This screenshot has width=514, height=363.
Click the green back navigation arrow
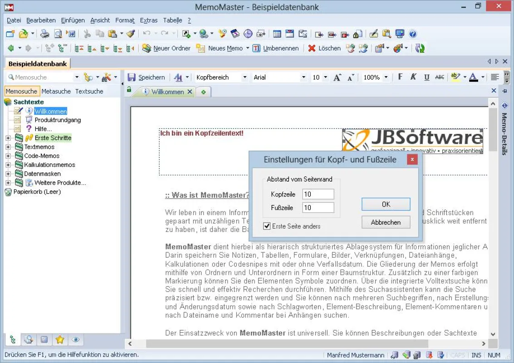coord(11,48)
